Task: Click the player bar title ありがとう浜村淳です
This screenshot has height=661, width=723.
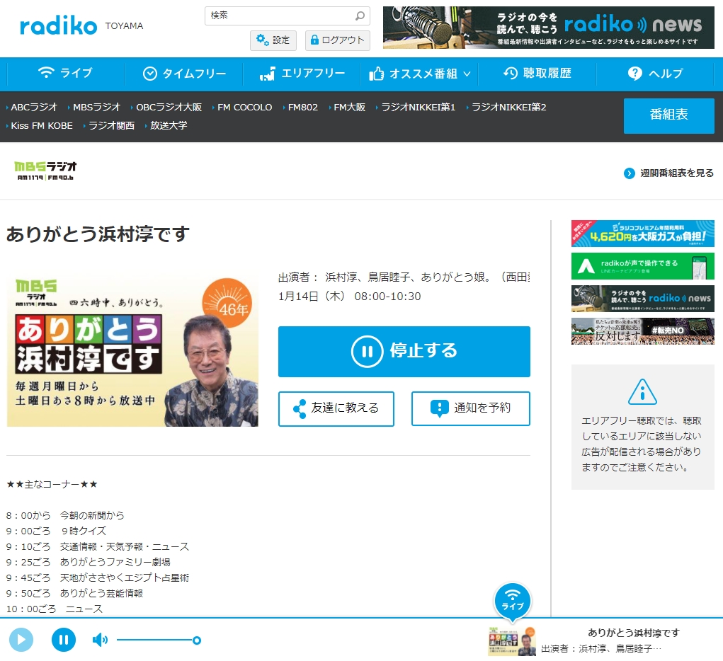Action: point(634,633)
